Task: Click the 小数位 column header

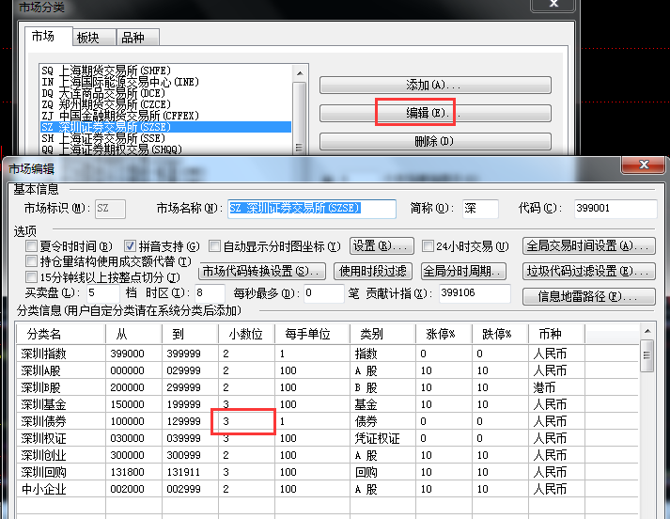Action: (x=246, y=334)
